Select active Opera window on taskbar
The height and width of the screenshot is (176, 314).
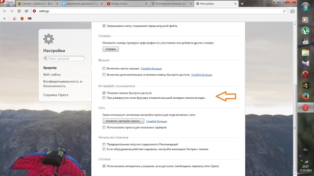305,108
